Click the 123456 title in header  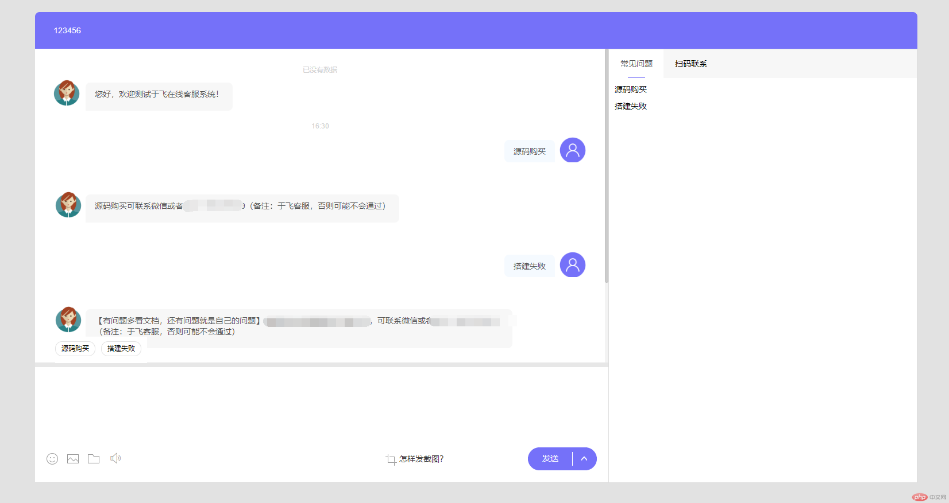coord(67,30)
